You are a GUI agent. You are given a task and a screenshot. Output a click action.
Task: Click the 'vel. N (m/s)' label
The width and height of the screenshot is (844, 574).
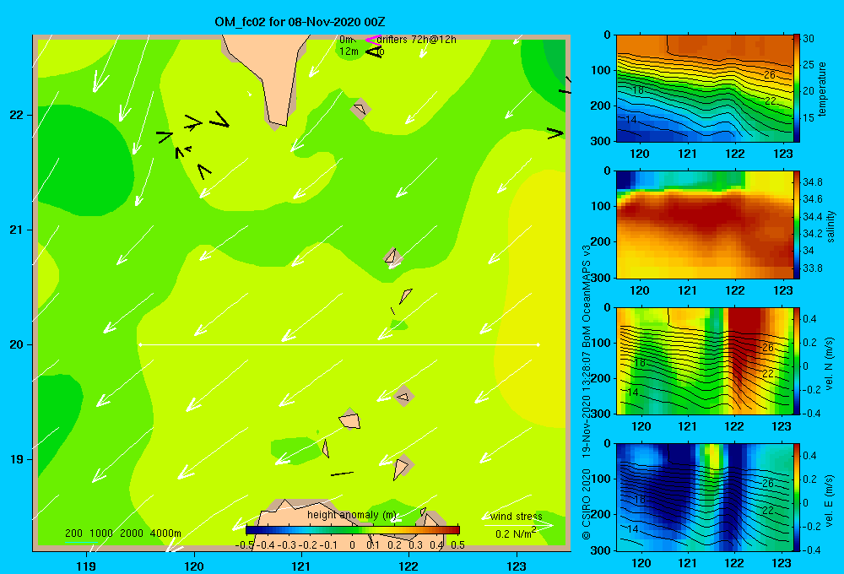pos(830,363)
